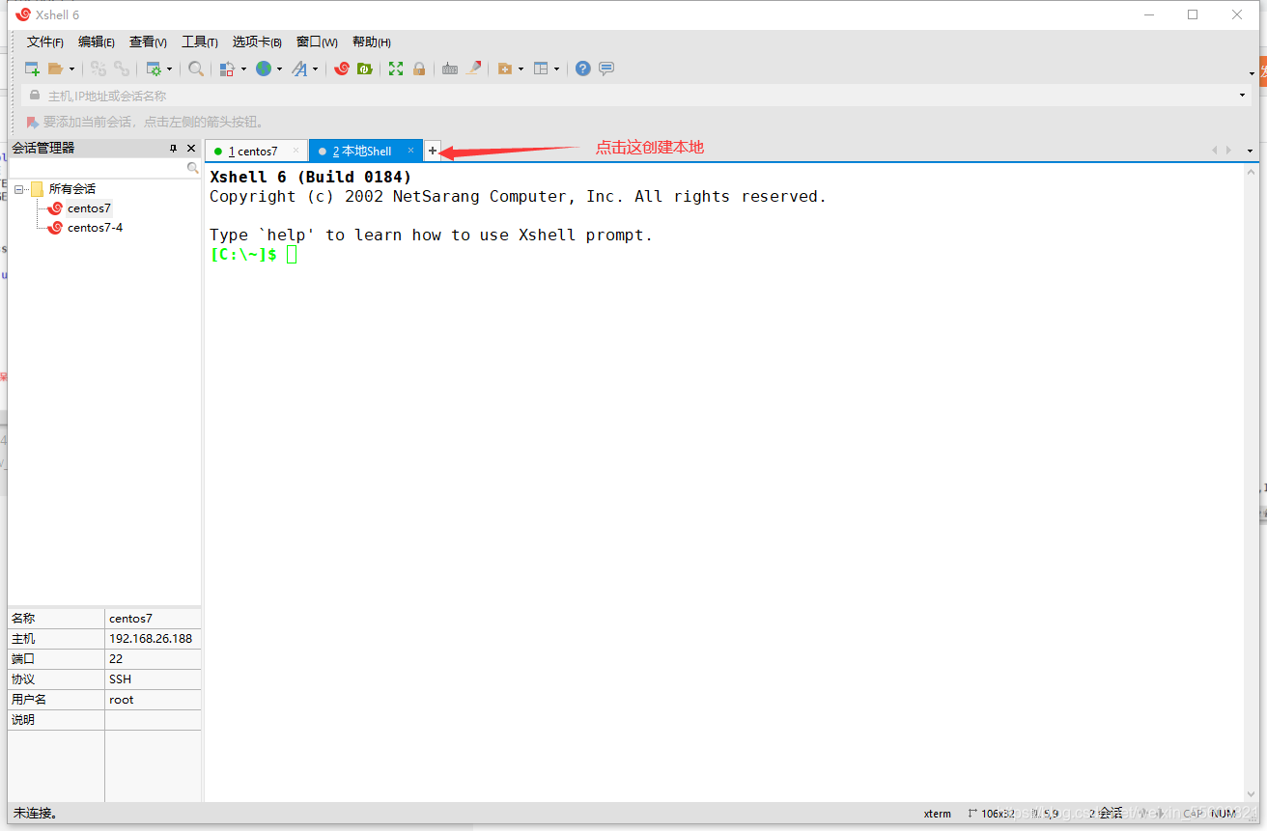This screenshot has height=831, width=1267.
Task: Open the 编辑(E) menu
Action: point(97,42)
